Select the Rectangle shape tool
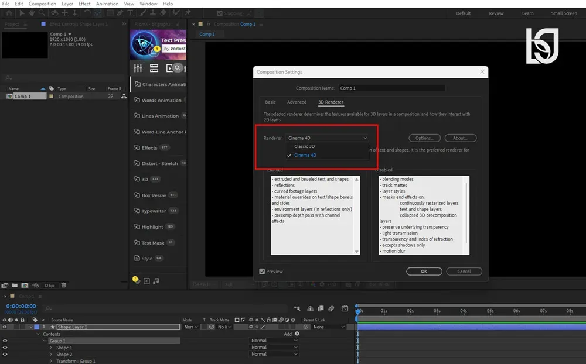Image resolution: width=586 pixels, height=364 pixels. (110, 13)
